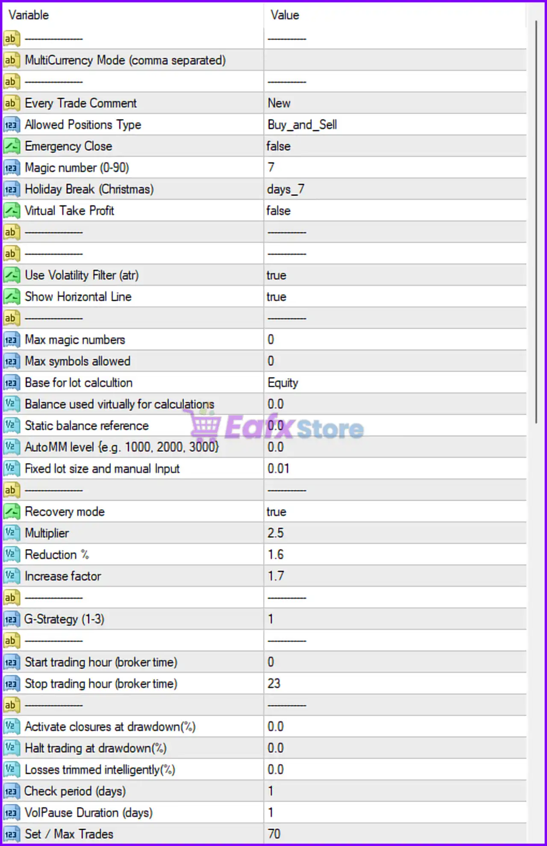Click the double icon beside AutoMM level
The width and height of the screenshot is (547, 846).
click(x=12, y=447)
